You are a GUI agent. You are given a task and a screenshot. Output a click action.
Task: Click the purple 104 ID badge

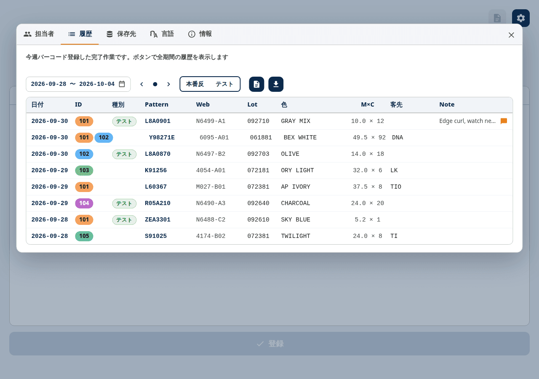(x=84, y=203)
